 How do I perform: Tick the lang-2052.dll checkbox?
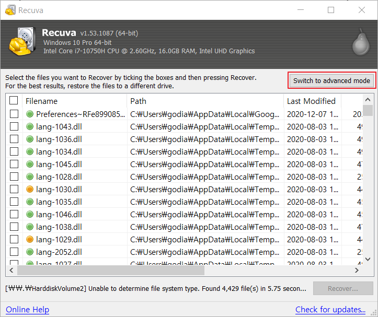(x=14, y=252)
